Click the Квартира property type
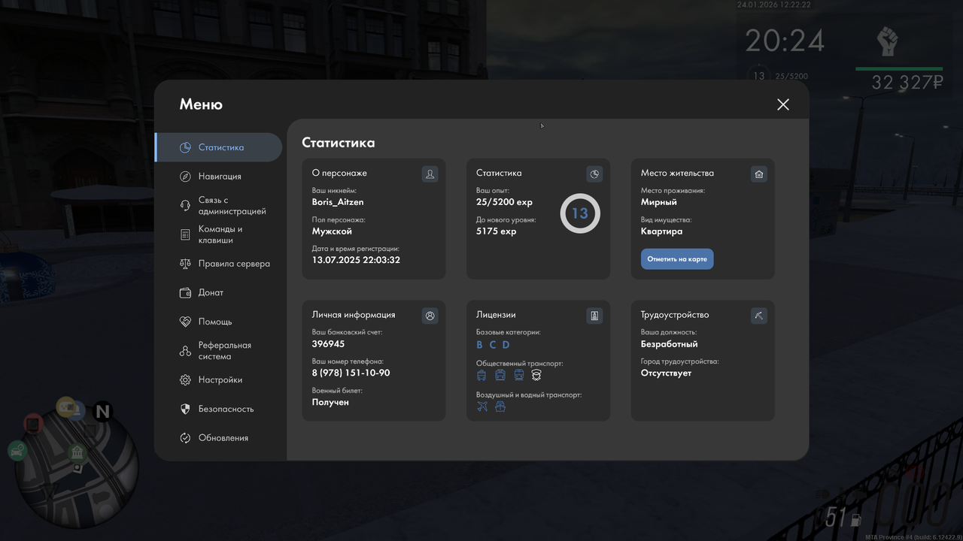The height and width of the screenshot is (541, 963). tap(662, 231)
